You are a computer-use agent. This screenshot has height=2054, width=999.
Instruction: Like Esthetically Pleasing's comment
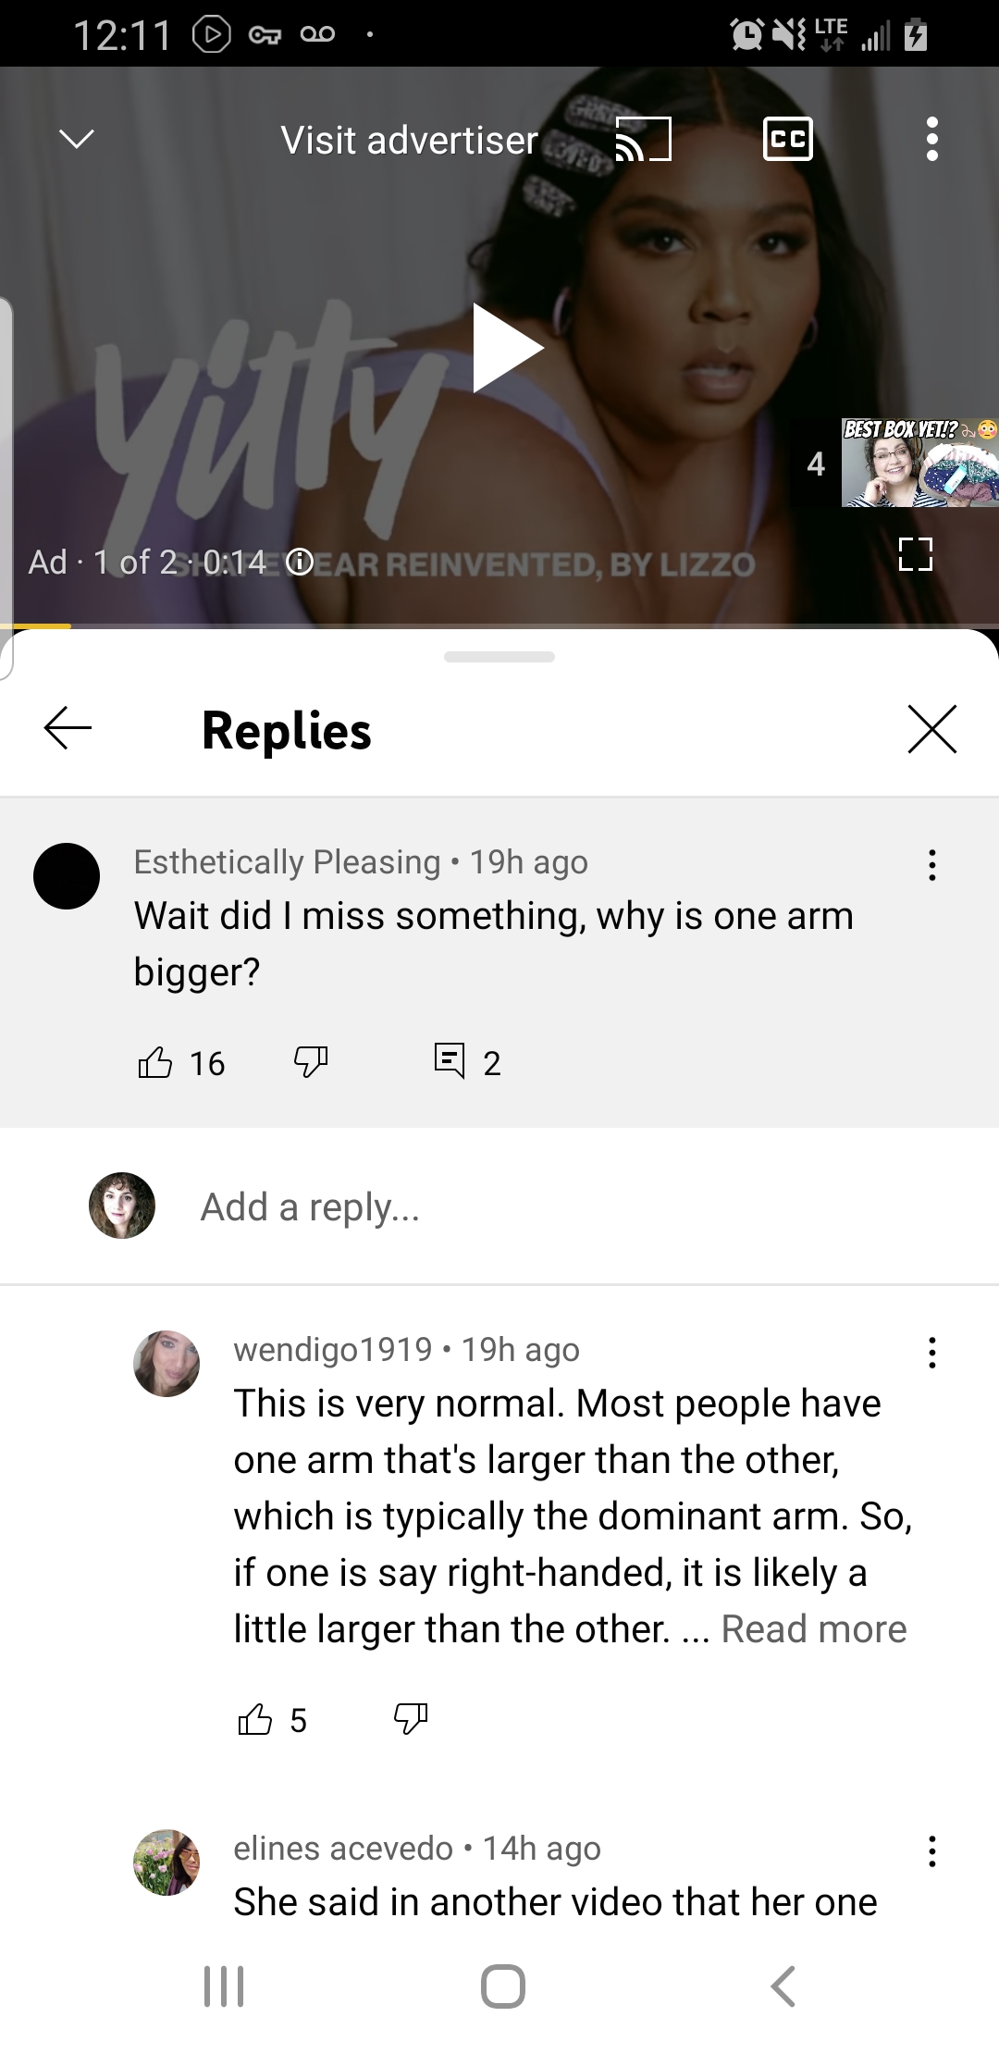pos(154,1062)
